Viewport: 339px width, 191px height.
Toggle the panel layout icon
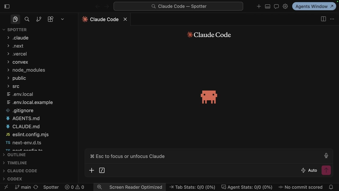pos(267,6)
